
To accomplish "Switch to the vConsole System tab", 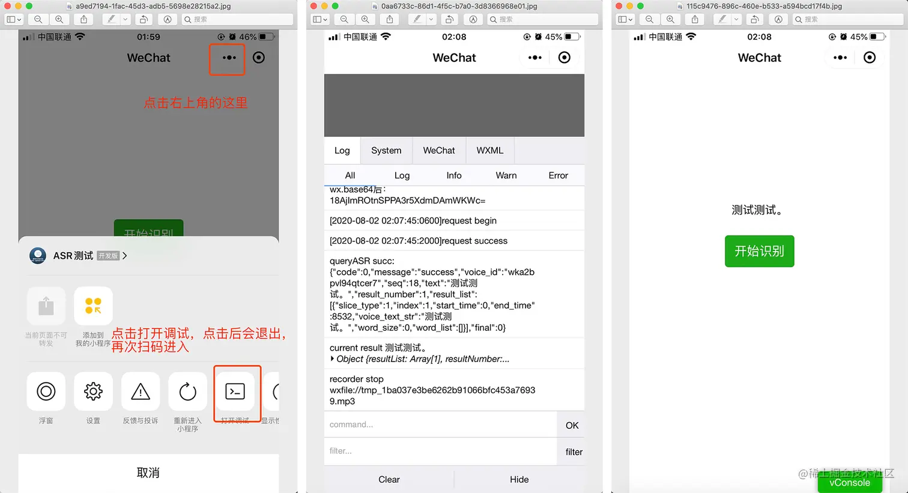I will pos(386,151).
